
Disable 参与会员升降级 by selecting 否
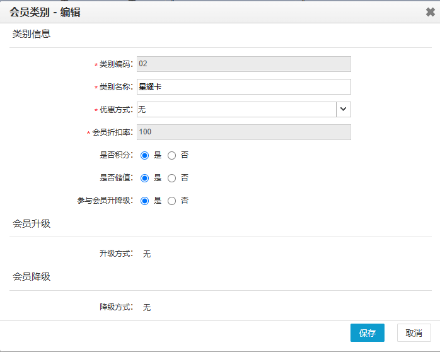click(171, 201)
